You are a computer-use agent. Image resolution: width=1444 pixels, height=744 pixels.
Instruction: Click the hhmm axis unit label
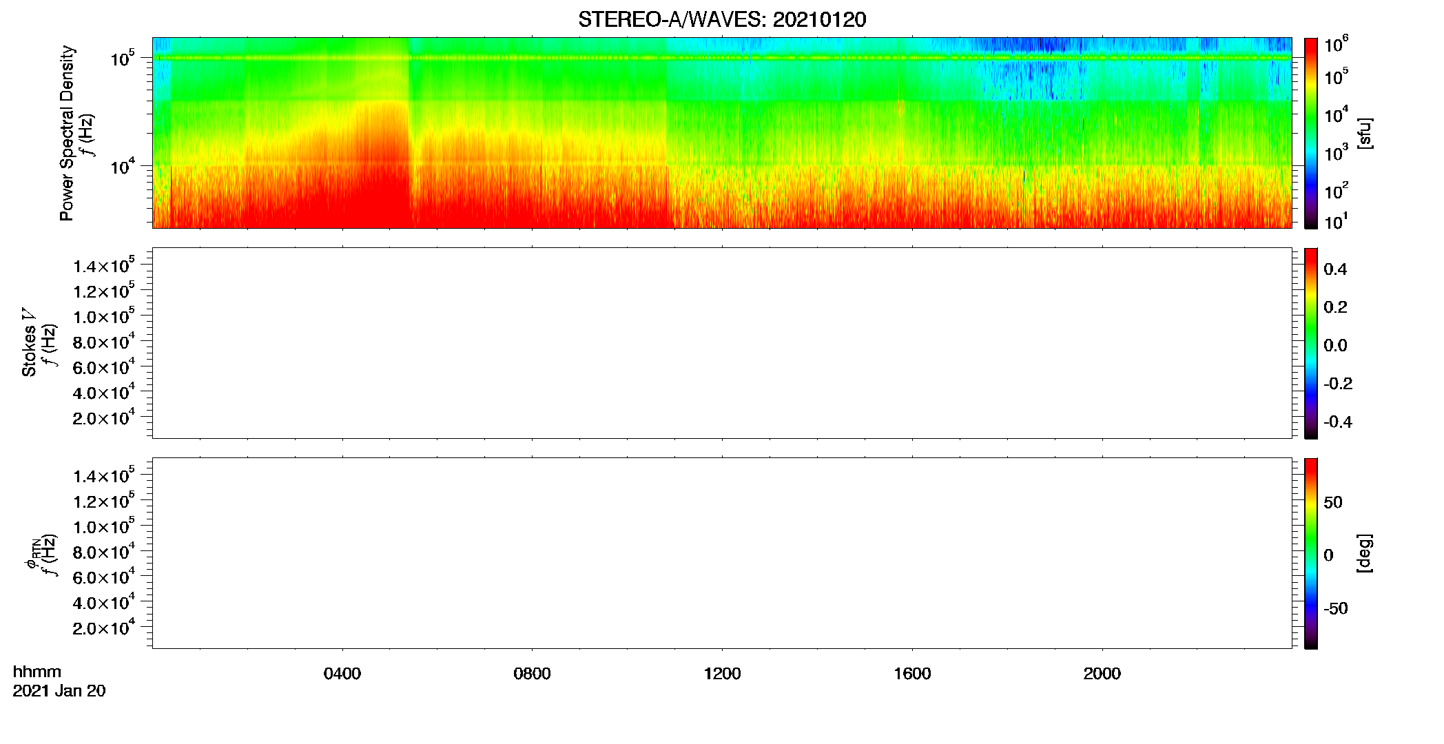[37, 672]
